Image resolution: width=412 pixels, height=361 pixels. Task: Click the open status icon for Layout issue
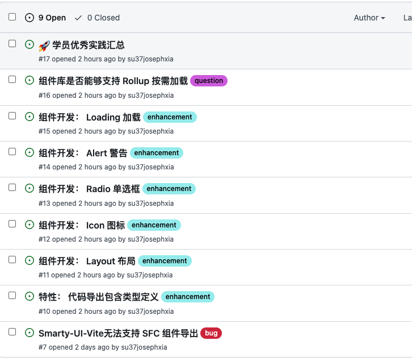(x=30, y=260)
